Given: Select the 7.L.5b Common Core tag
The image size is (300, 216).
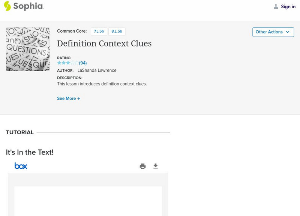Looking at the screenshot, I should click(x=99, y=31).
